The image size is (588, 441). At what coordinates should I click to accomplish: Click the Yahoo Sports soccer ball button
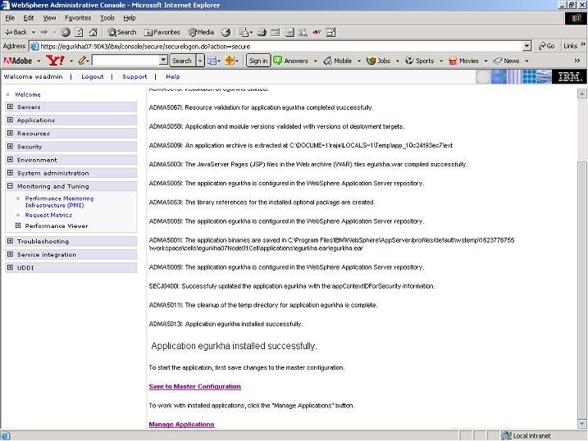tap(420, 61)
